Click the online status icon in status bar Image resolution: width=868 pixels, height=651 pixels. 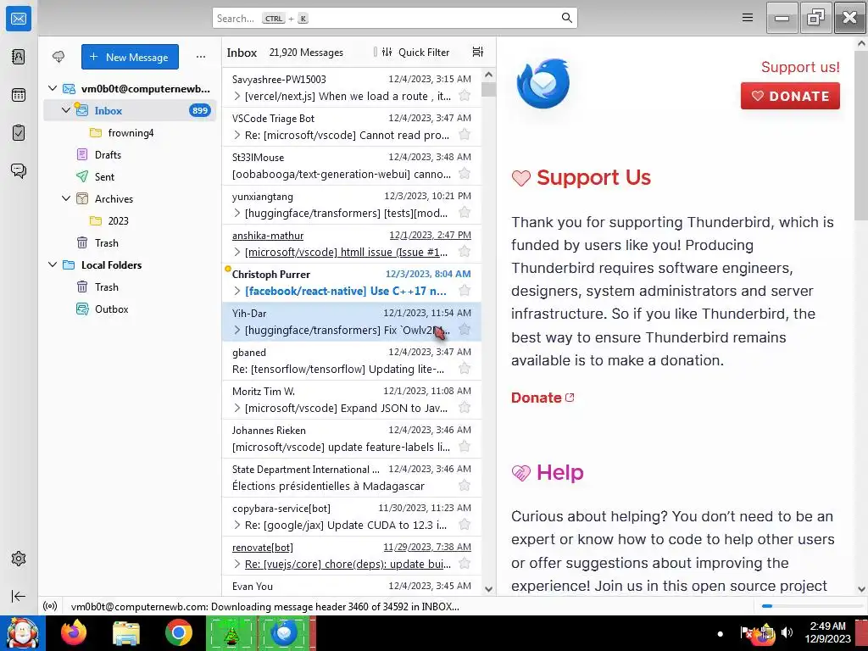[50, 606]
